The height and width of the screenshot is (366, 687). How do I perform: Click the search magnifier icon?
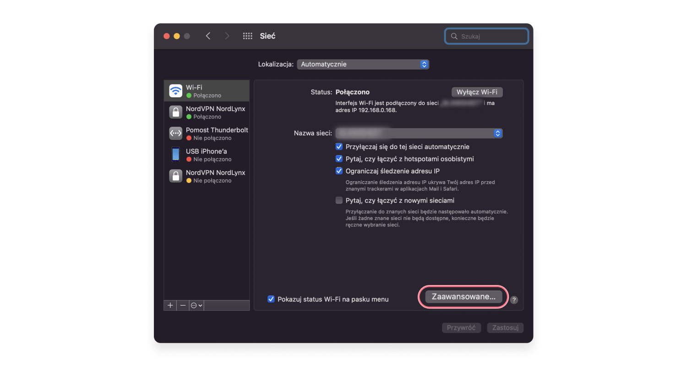pyautogui.click(x=454, y=36)
